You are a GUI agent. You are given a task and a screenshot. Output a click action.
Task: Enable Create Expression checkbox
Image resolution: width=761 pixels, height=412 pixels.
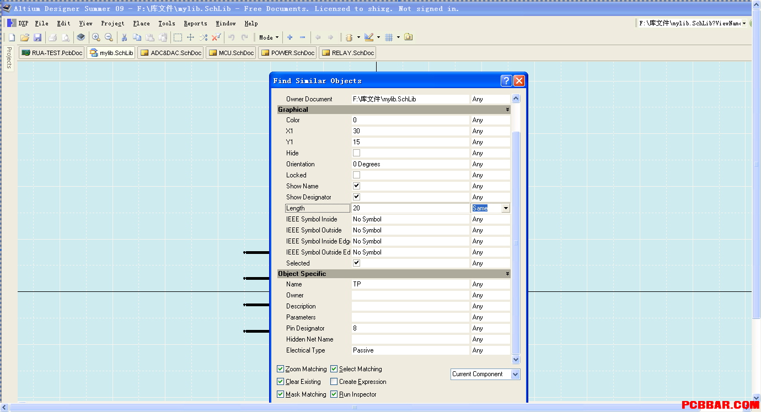(334, 382)
